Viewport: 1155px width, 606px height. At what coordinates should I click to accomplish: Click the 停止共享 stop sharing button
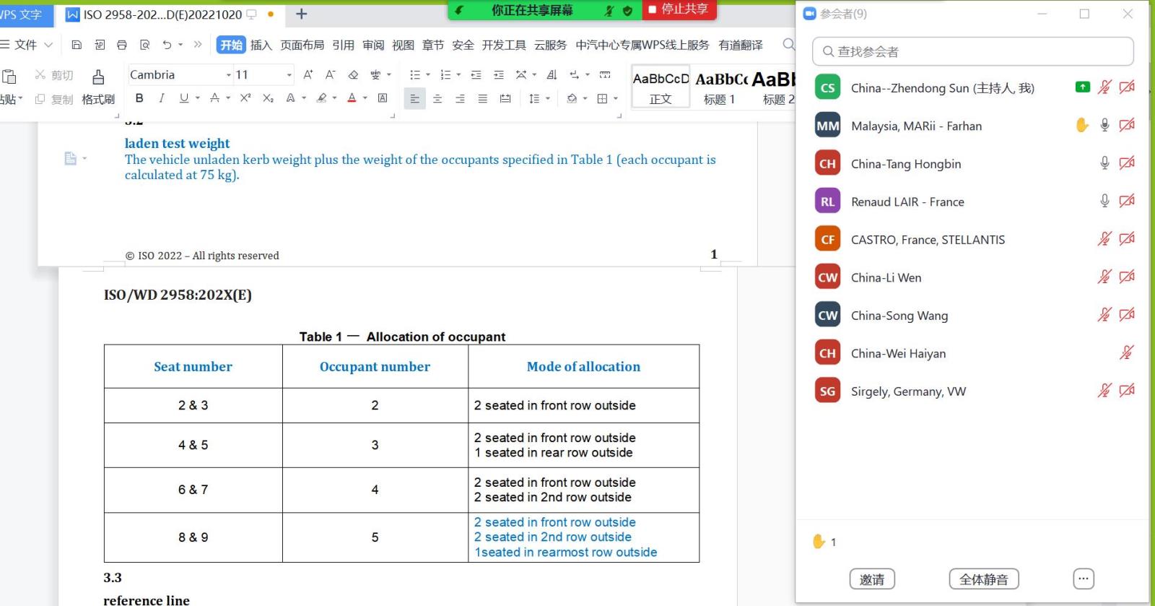(x=678, y=9)
